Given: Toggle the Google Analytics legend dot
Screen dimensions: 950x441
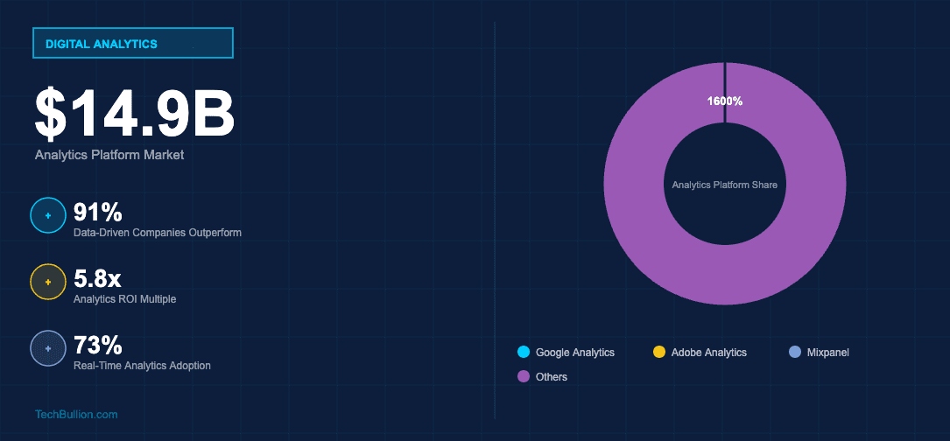Looking at the screenshot, I should (x=524, y=352).
